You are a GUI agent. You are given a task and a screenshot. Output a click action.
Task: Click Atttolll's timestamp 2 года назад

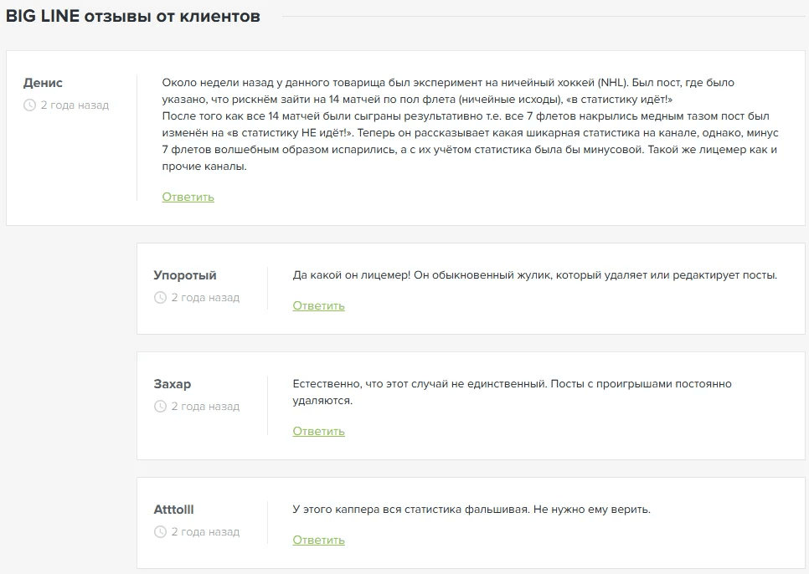pyautogui.click(x=205, y=531)
